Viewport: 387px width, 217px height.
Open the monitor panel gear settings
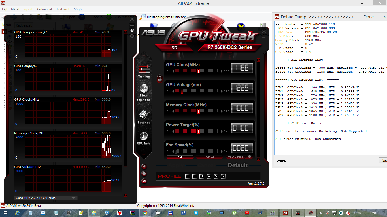point(132,36)
